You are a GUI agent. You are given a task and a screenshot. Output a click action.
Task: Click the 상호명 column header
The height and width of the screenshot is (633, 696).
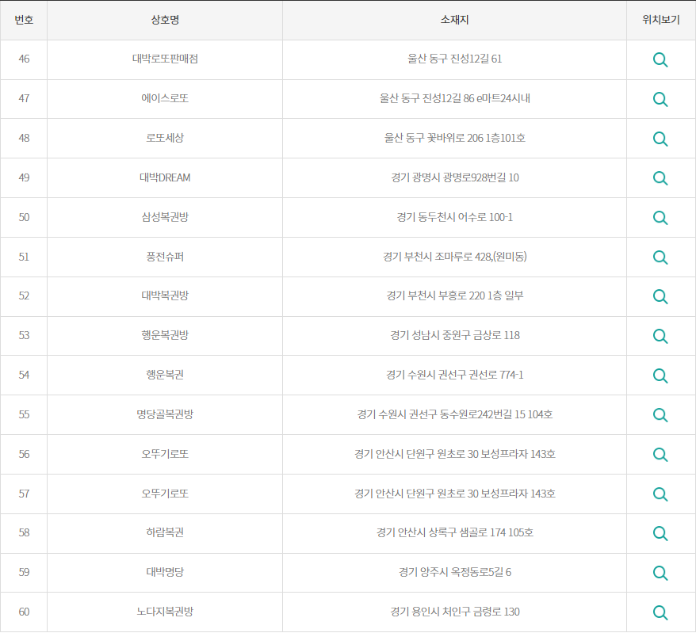pos(166,20)
